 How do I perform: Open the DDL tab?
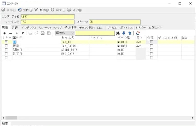(x=100, y=28)
